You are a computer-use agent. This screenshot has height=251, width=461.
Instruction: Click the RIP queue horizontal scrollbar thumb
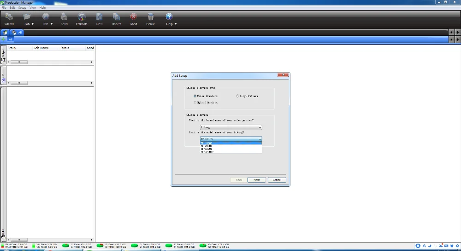tap(19, 83)
